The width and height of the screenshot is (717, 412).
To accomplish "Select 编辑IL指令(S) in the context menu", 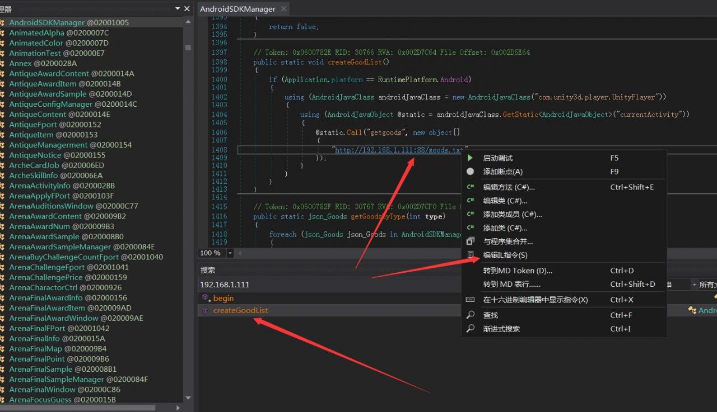I will point(505,255).
